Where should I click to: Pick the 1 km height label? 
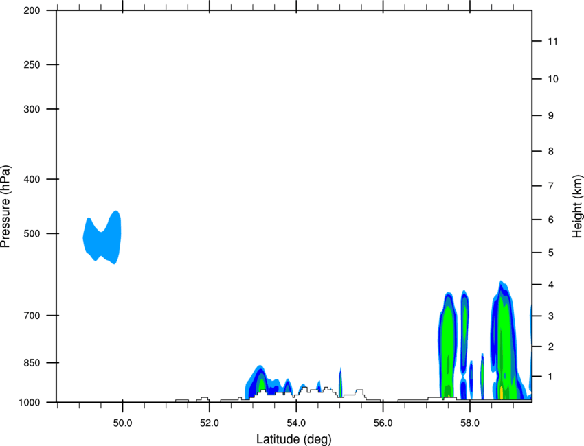point(551,377)
